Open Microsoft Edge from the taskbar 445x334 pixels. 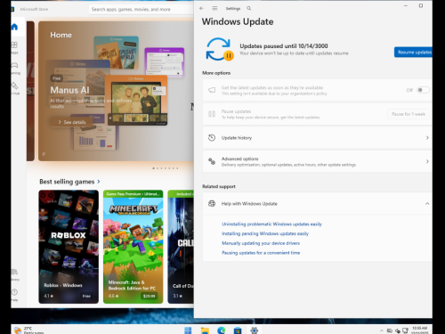[x=221, y=330]
